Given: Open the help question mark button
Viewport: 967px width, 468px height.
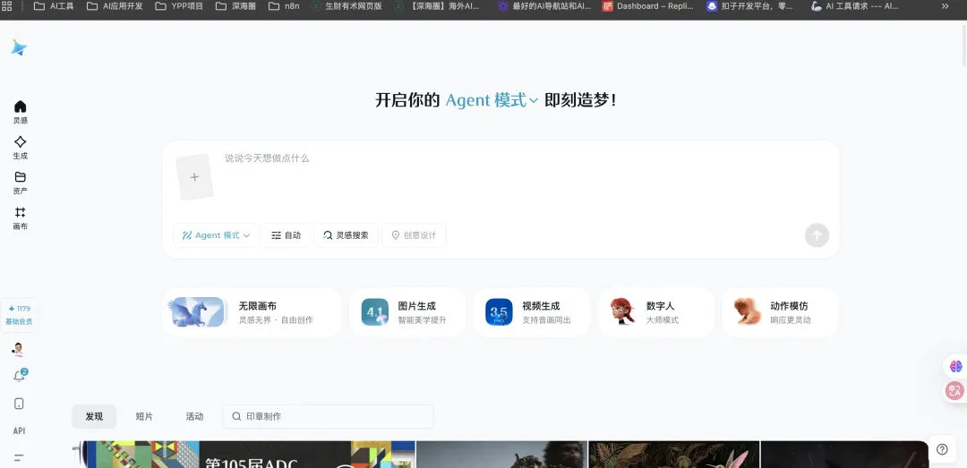Looking at the screenshot, I should (x=942, y=449).
